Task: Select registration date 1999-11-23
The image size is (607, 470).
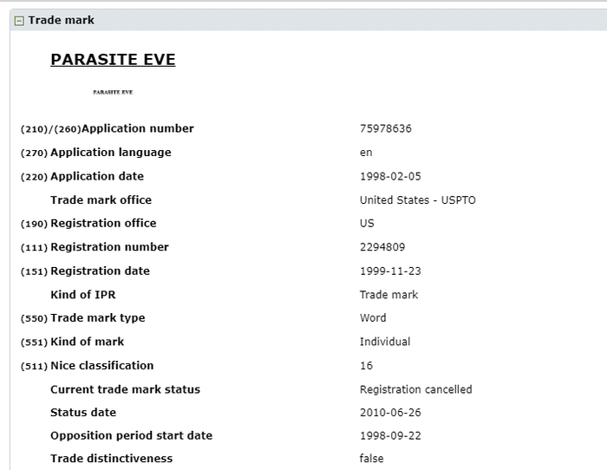Action: 390,271
